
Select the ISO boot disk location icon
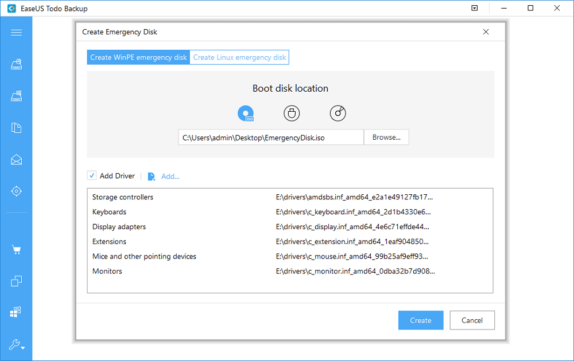pos(246,113)
